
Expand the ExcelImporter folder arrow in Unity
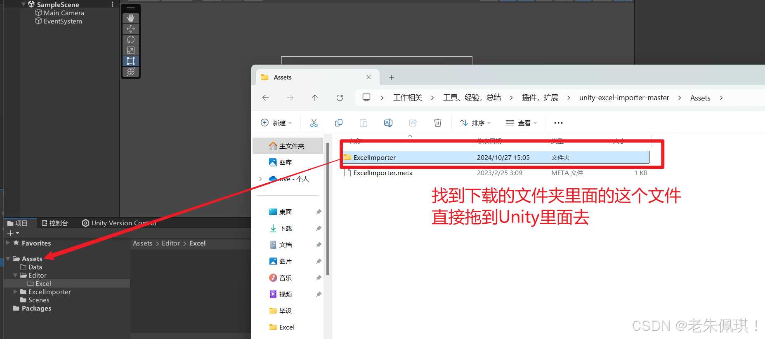15,292
